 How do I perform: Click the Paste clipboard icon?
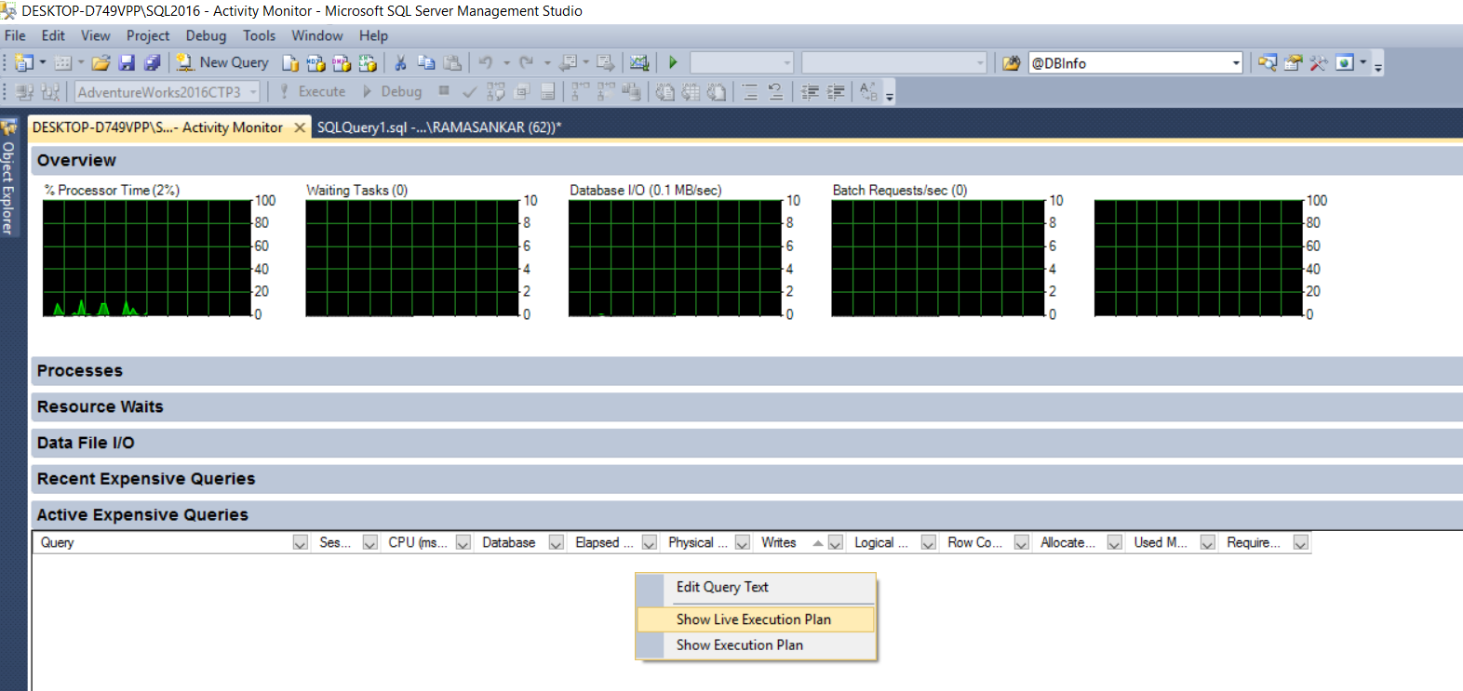click(x=452, y=62)
